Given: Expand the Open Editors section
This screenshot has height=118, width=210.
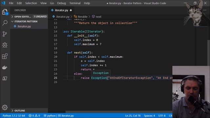Looking at the screenshot, I should click(x=12, y=17).
